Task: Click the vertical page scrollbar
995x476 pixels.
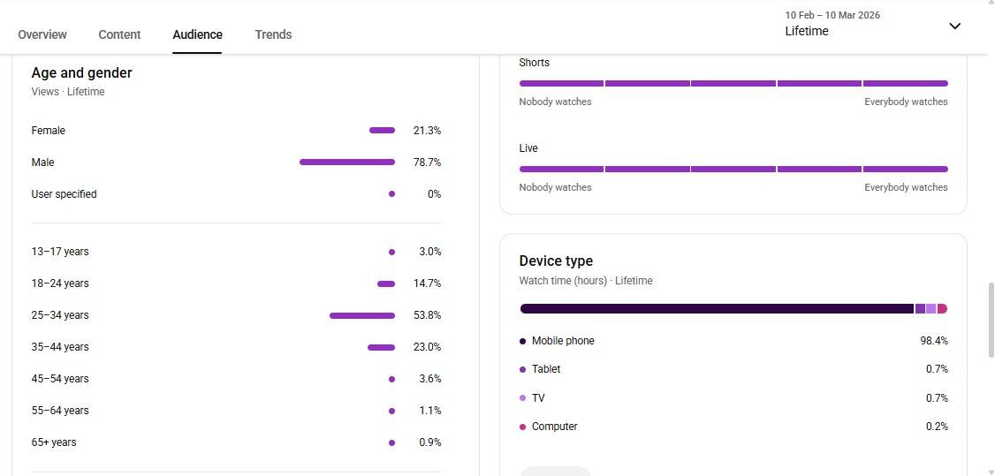Action: (x=990, y=319)
